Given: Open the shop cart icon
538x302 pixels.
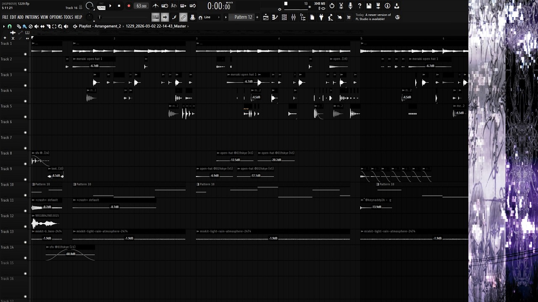Looking at the screenshot, I should point(349,17).
